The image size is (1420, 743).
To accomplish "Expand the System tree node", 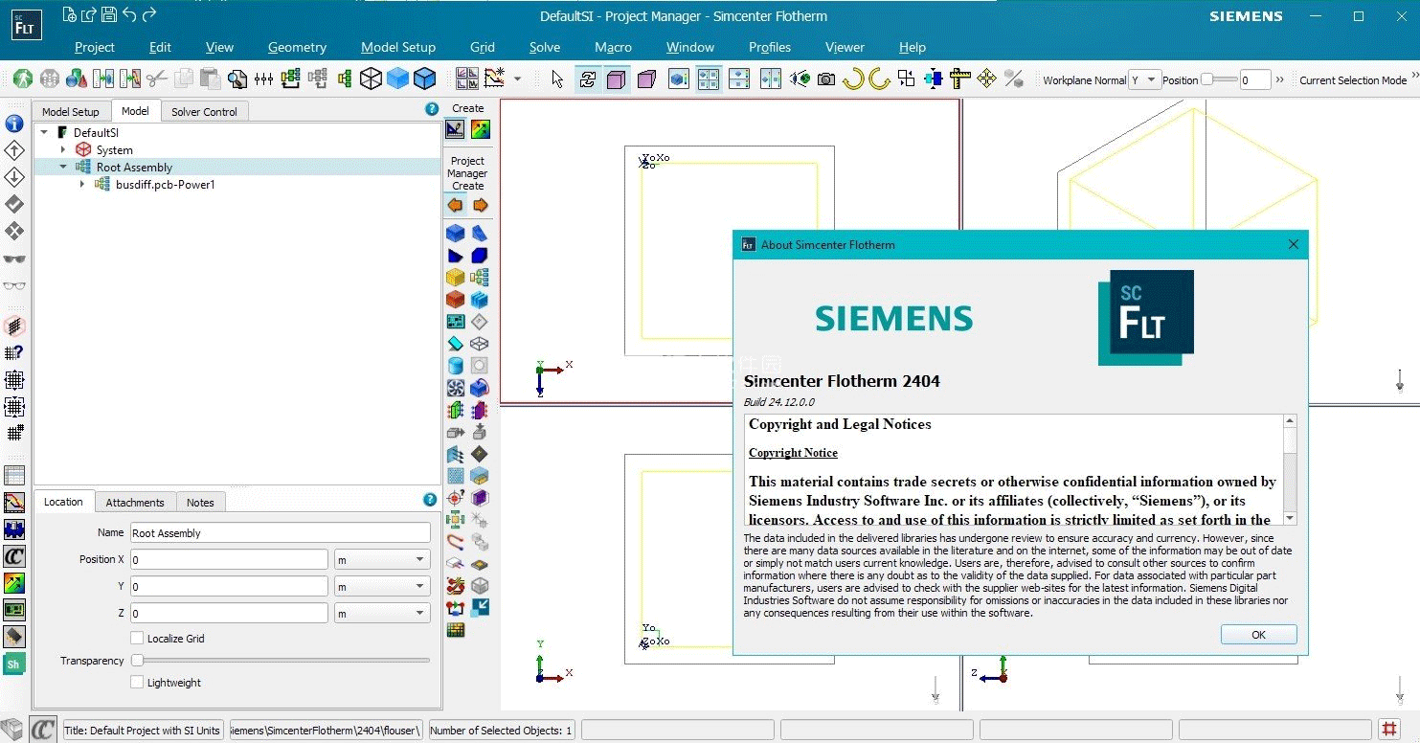I will (63, 150).
